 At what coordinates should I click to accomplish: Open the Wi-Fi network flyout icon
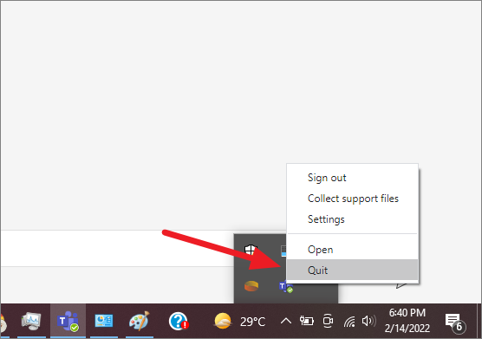click(x=349, y=322)
